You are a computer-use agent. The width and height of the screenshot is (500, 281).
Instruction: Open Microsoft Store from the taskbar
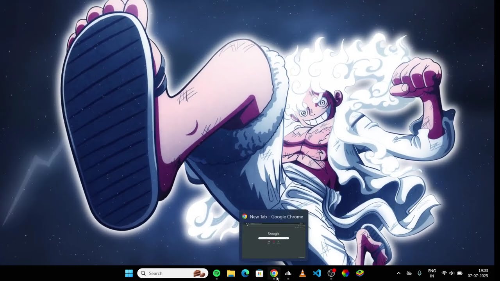click(259, 273)
